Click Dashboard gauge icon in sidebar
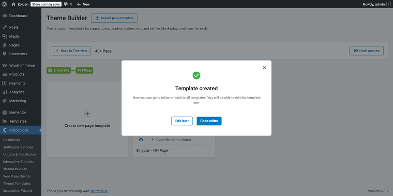Image resolution: width=393 pixels, height=196 pixels. (x=5, y=16)
